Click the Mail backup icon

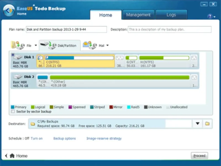coord(90,45)
